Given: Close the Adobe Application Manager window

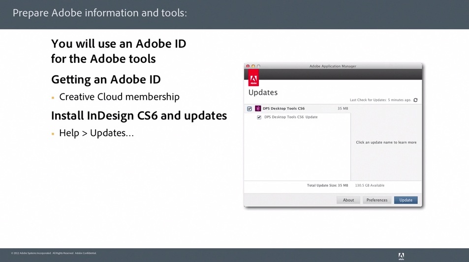Looking at the screenshot, I should (248, 66).
